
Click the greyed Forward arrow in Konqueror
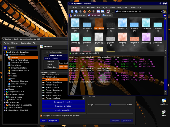(80, 11)
